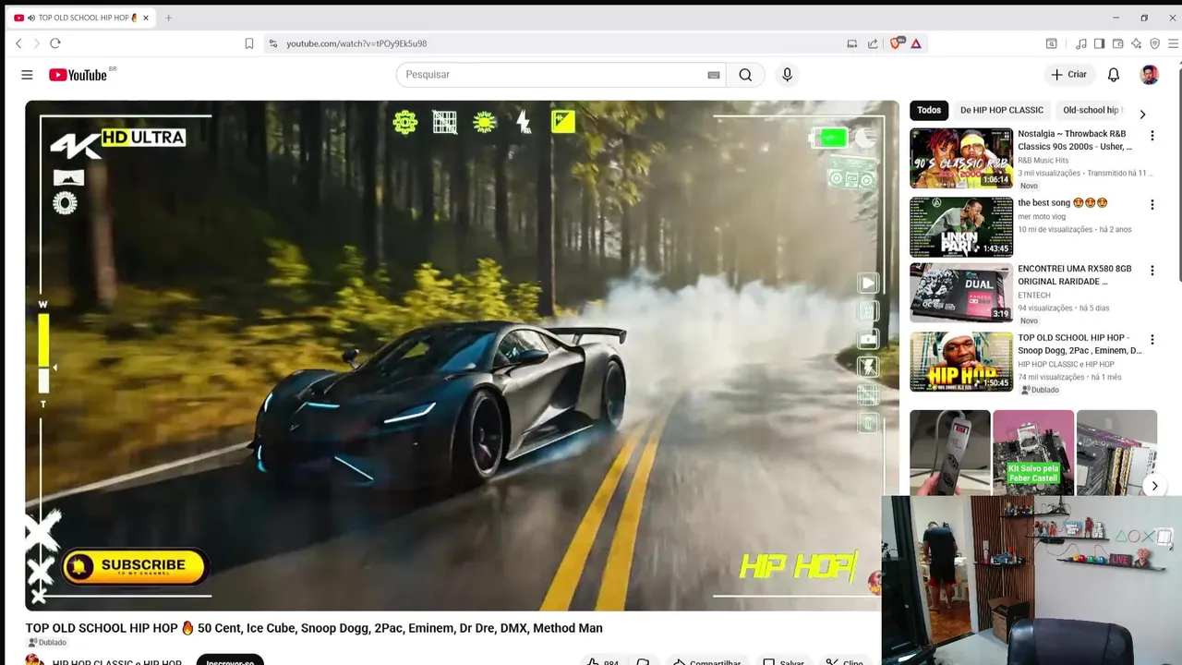
Task: Click the Compartilhar share button
Action: [706, 661]
